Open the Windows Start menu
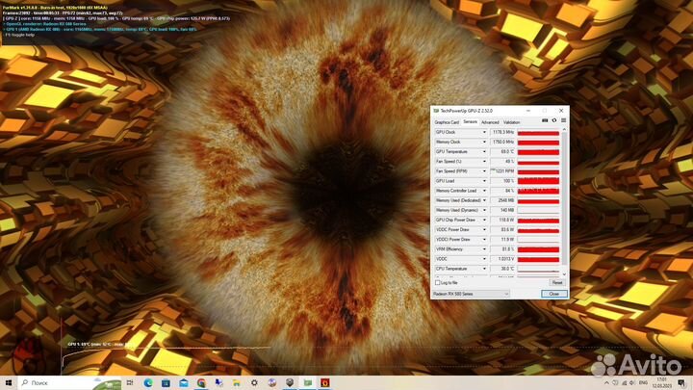The image size is (693, 390). tap(9, 382)
